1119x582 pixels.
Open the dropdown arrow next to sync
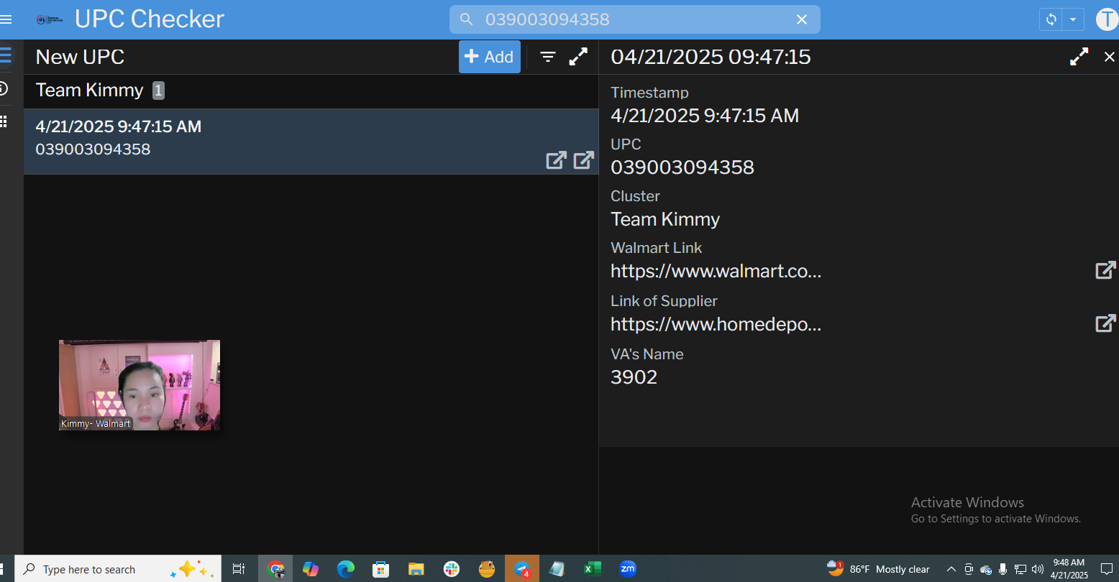(1072, 19)
